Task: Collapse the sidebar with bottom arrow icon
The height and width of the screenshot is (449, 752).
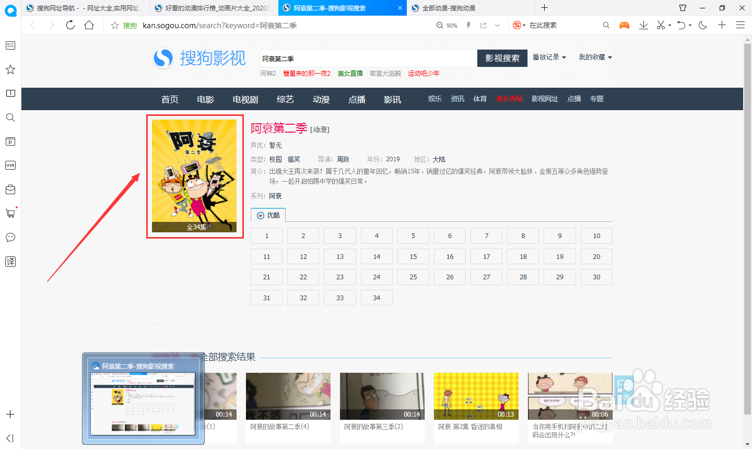Action: [10, 438]
